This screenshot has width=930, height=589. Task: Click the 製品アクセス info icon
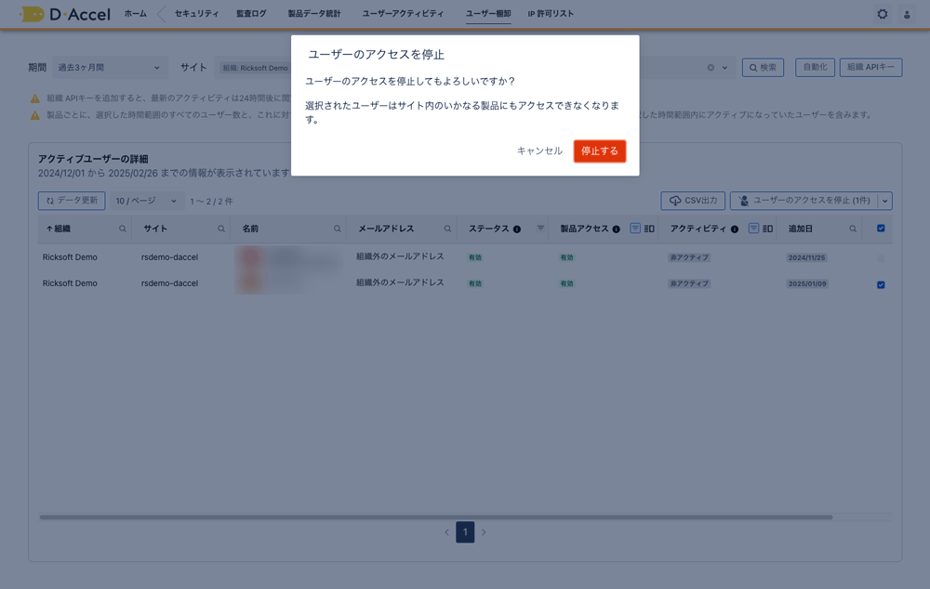(x=616, y=229)
